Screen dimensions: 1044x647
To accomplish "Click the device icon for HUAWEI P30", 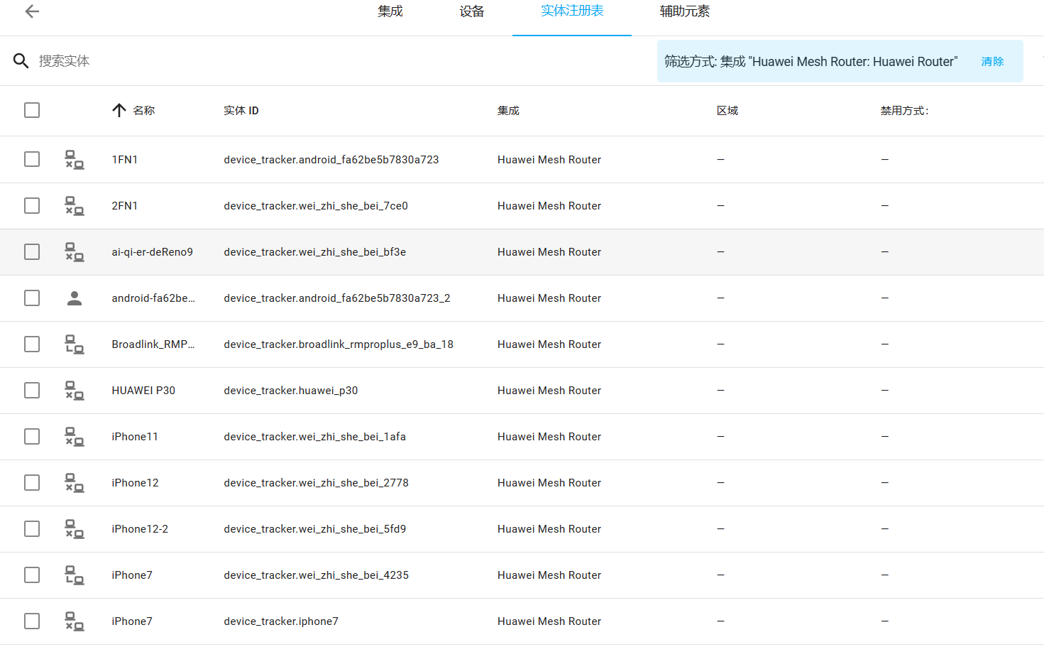I will pos(75,391).
